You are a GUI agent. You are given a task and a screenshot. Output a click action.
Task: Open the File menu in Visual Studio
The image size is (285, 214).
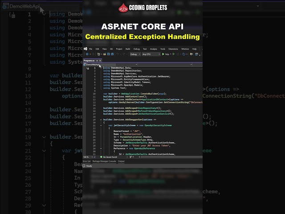(x=90, y=49)
